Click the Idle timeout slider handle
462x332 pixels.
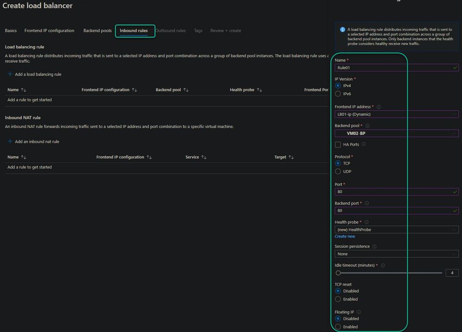point(339,273)
